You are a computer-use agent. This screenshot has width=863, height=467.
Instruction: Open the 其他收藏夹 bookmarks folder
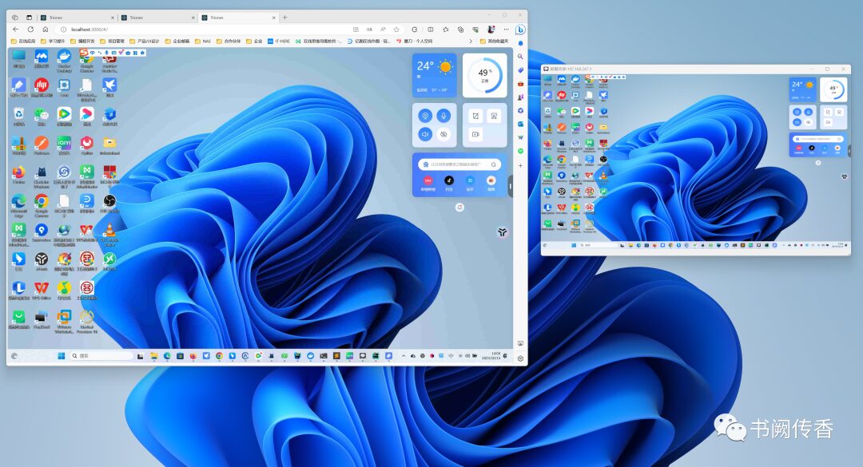[494, 42]
